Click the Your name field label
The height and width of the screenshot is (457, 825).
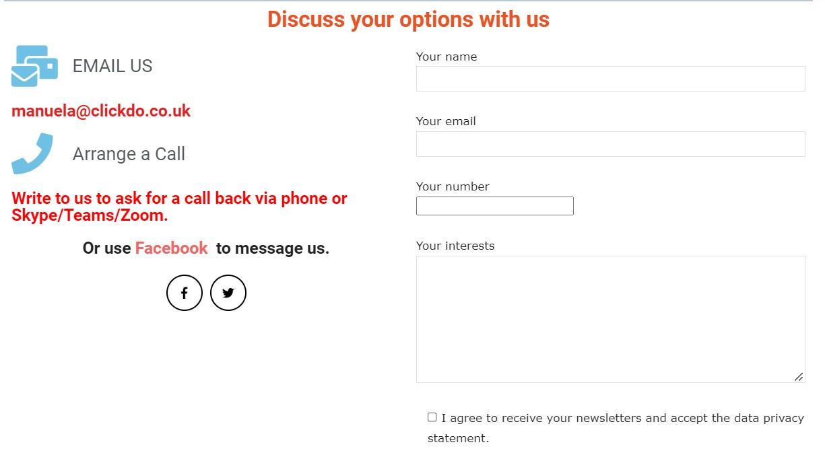(446, 57)
